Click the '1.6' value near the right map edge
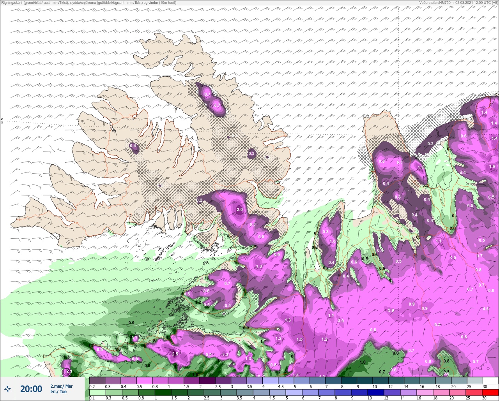 click(492, 166)
